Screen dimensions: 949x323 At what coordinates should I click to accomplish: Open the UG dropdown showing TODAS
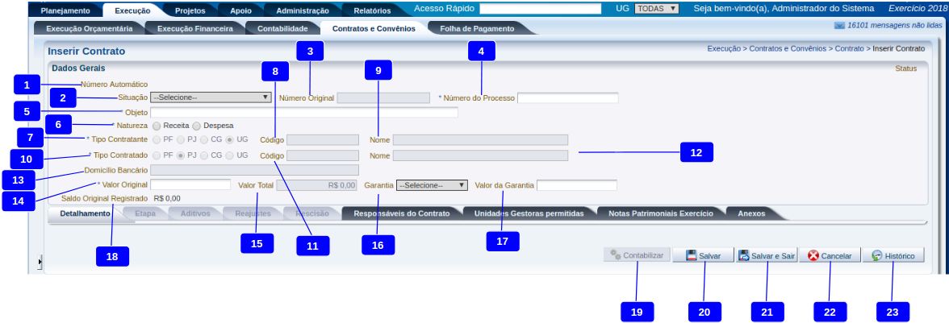(x=656, y=9)
